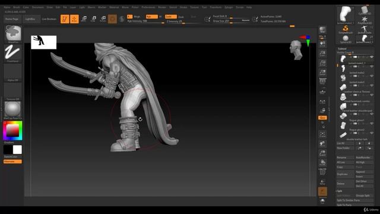
Task: Click the Live Boolean button
Action: tap(49, 19)
